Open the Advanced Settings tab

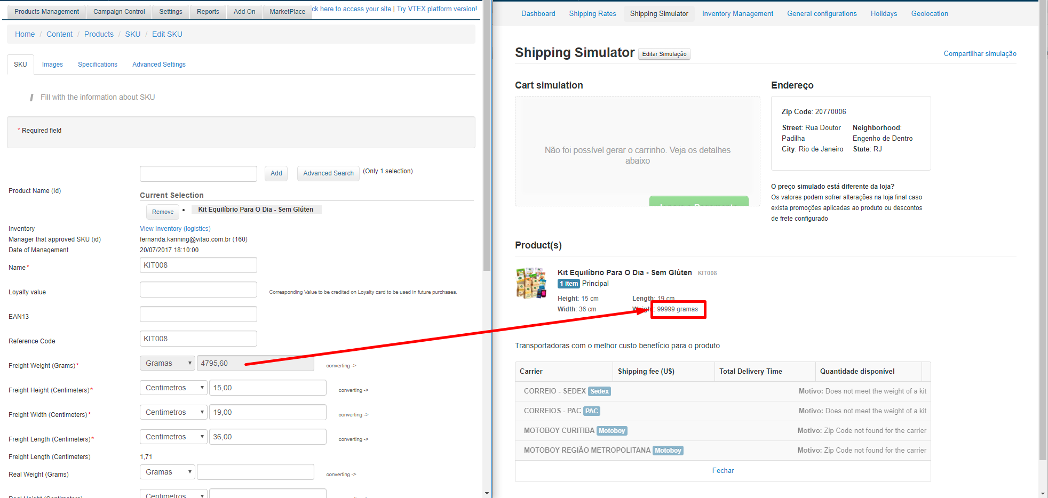click(x=159, y=65)
